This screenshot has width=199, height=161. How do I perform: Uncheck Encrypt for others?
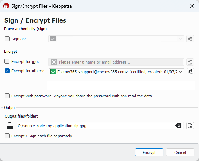7,71
